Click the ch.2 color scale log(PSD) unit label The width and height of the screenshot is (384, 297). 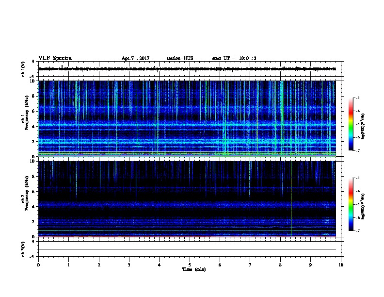point(363,207)
